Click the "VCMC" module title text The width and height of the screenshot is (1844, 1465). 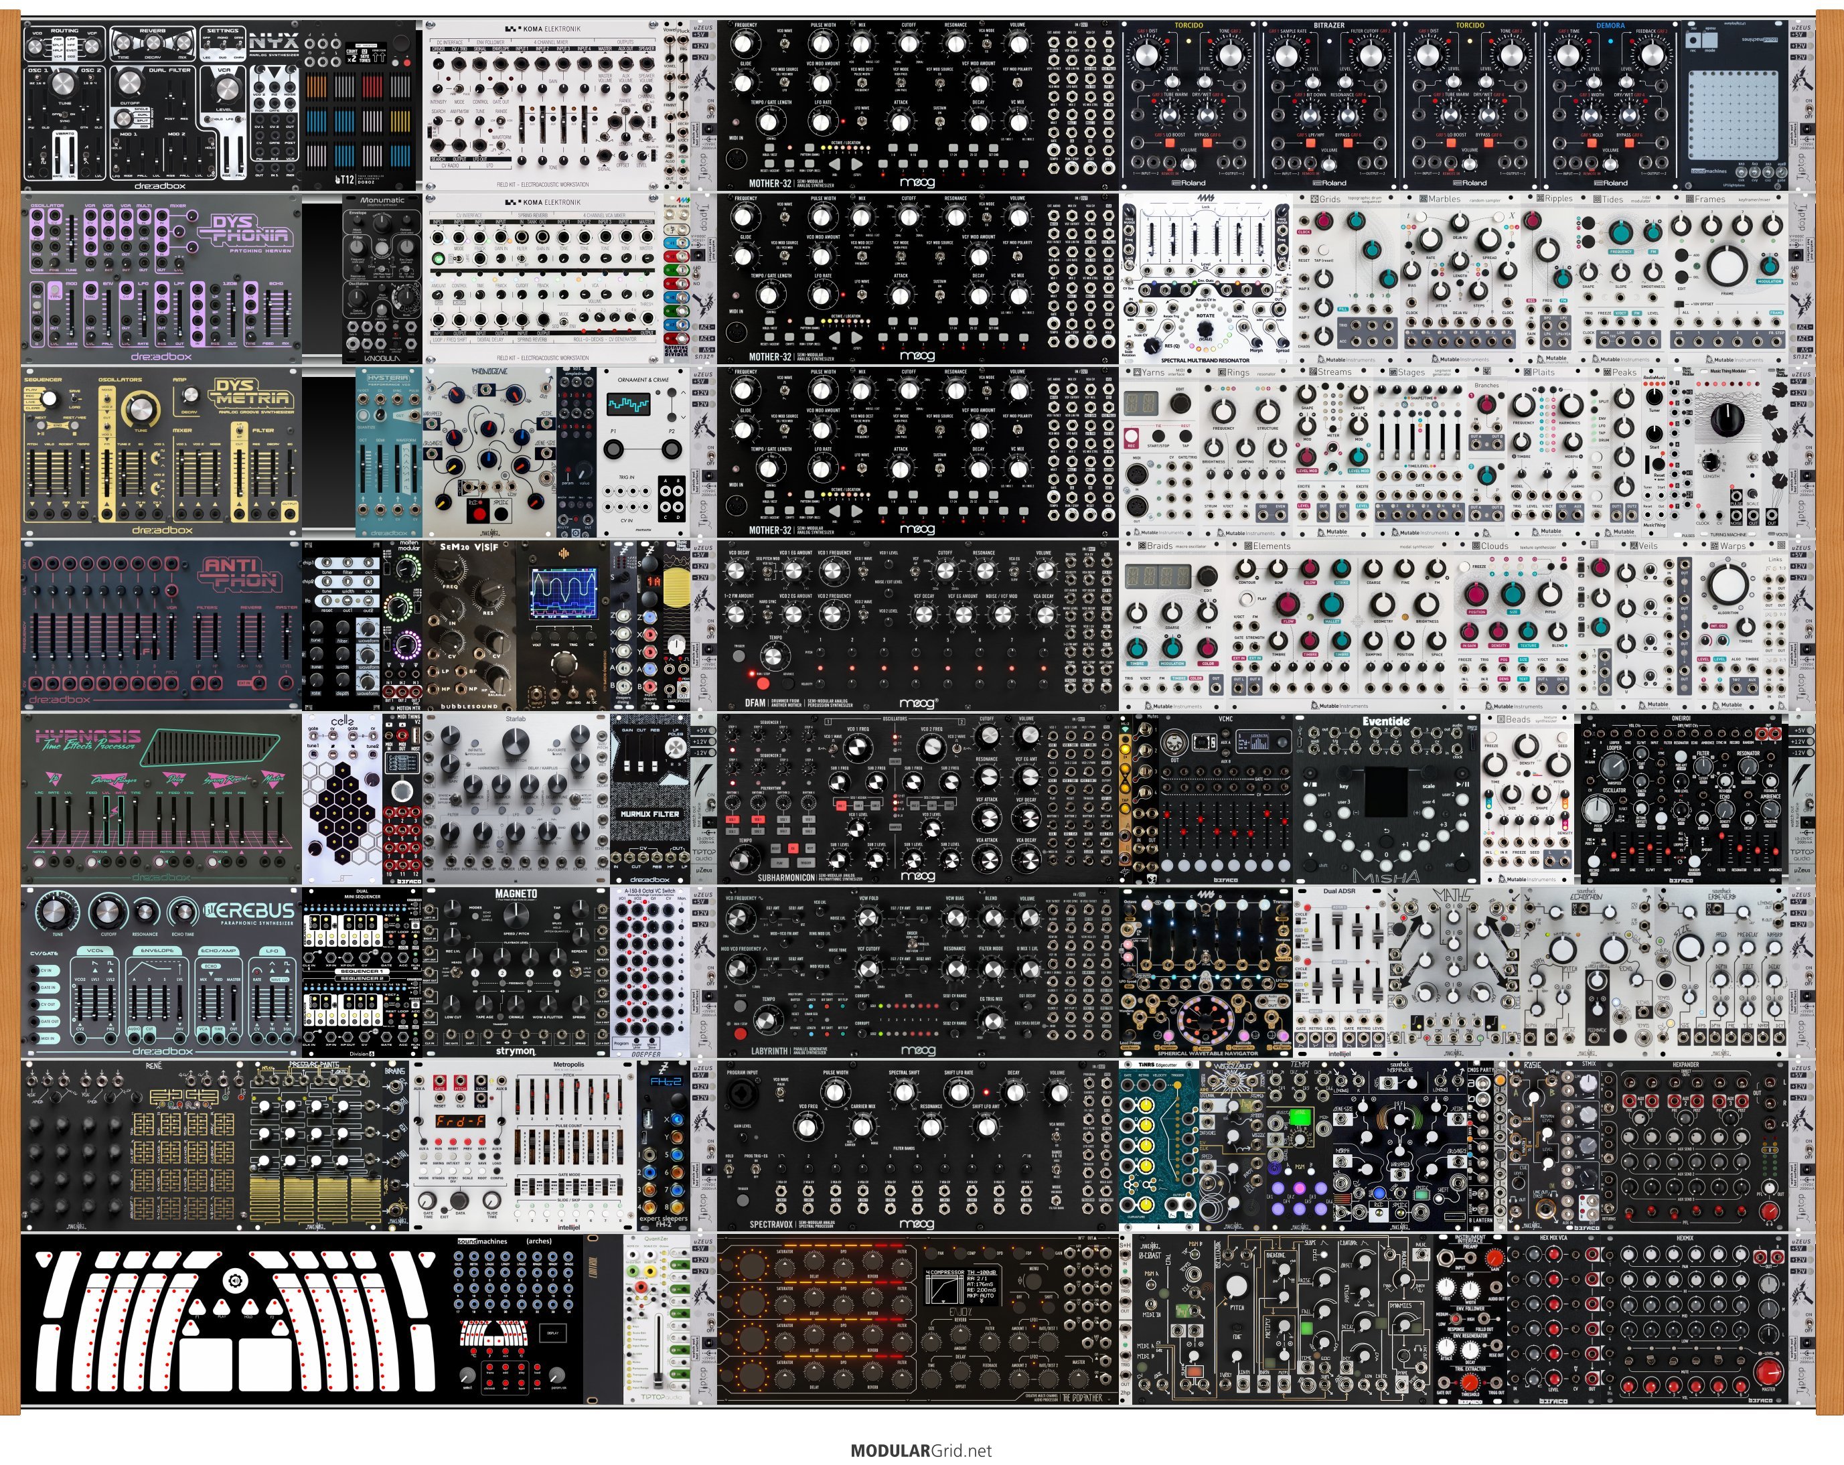click(1225, 720)
